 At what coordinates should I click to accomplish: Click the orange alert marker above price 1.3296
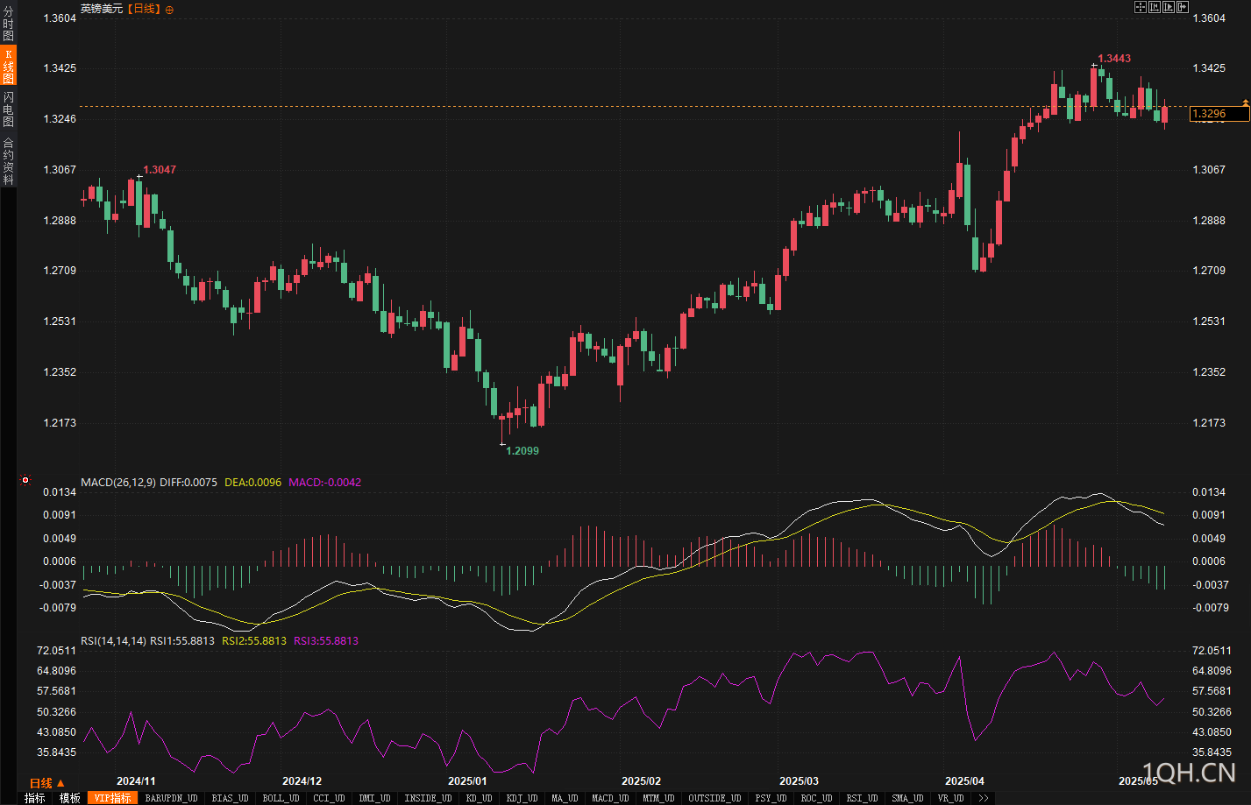(x=1245, y=103)
